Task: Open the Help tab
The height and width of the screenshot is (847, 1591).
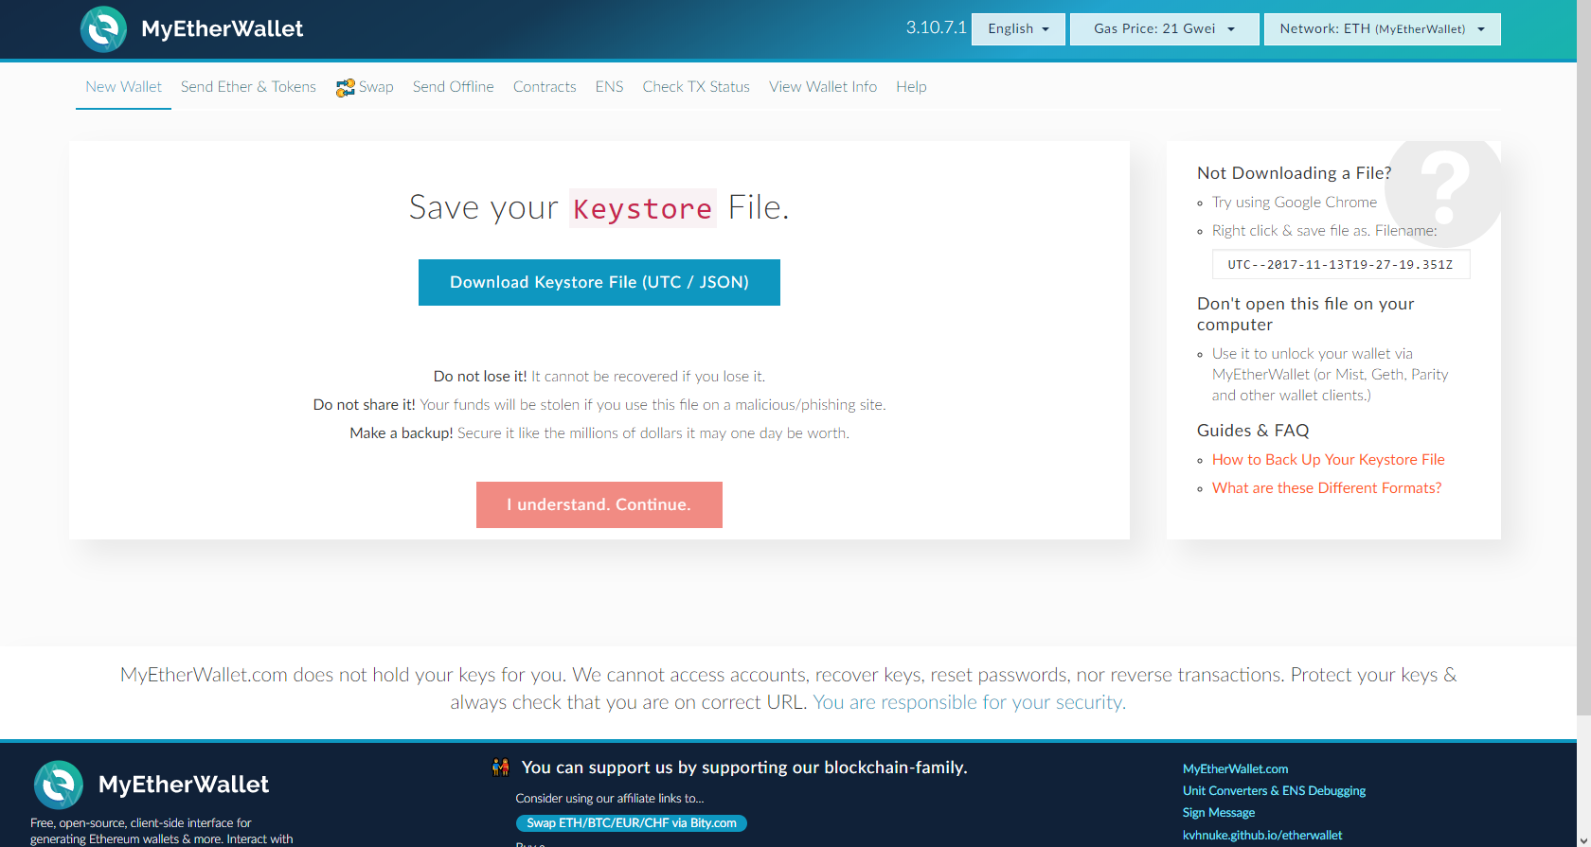Action: pos(911,87)
